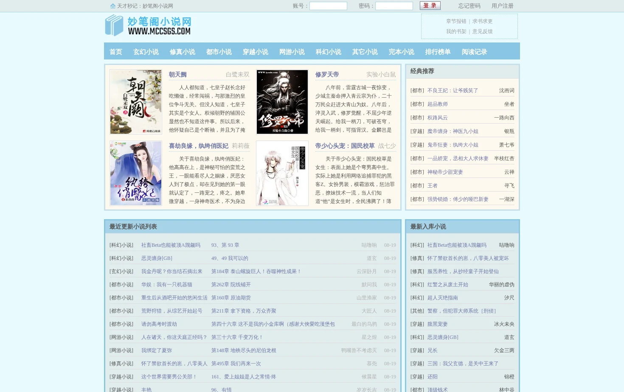This screenshot has width=624, height=392.
Task: Open 章节报错 link in top box
Action: (x=456, y=21)
